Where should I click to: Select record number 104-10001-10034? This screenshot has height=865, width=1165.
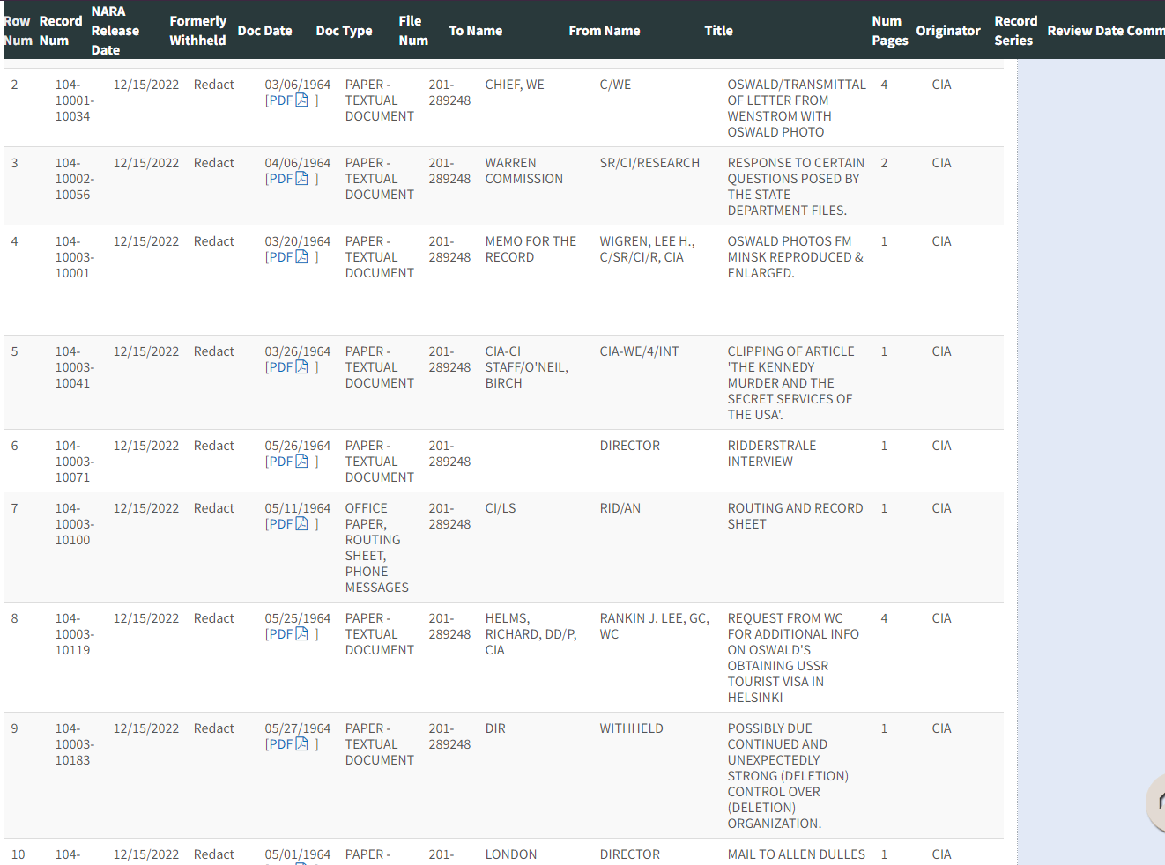tap(75, 100)
